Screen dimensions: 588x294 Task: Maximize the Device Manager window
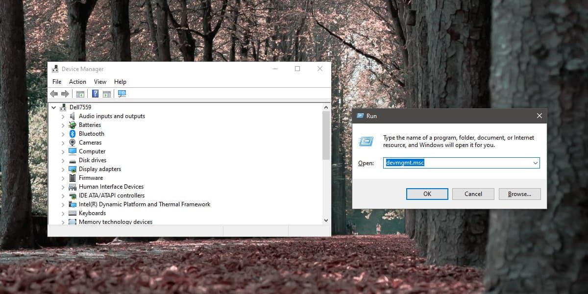point(297,69)
